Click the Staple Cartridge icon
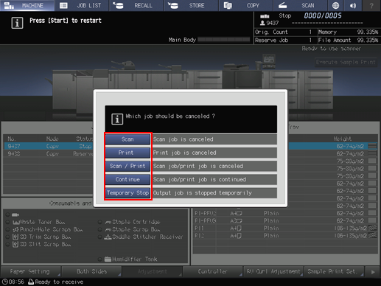This screenshot has height=286, width=381. click(x=108, y=223)
